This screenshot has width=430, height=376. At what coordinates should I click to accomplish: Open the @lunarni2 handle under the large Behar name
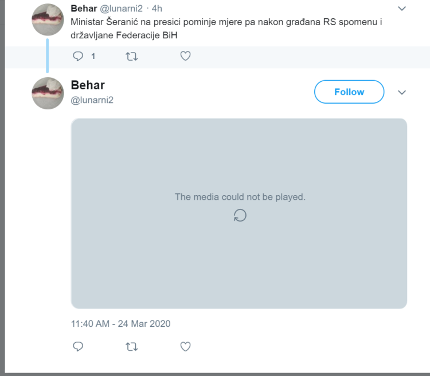tap(92, 100)
